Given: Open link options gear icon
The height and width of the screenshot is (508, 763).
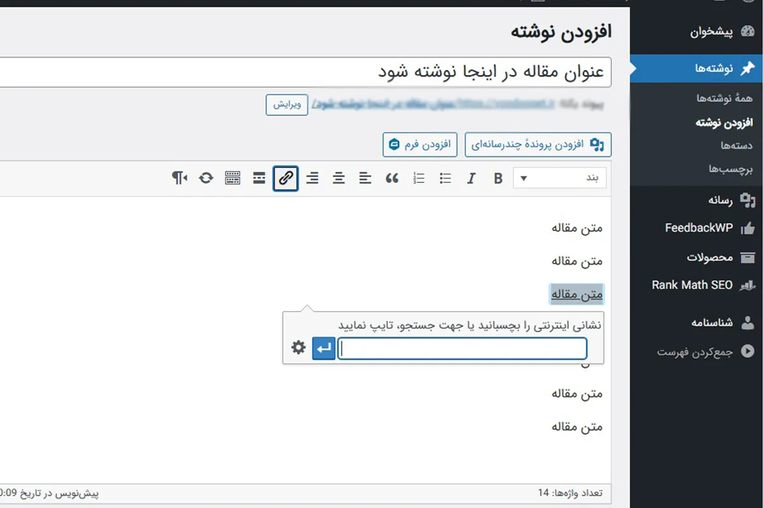Looking at the screenshot, I should tap(298, 347).
